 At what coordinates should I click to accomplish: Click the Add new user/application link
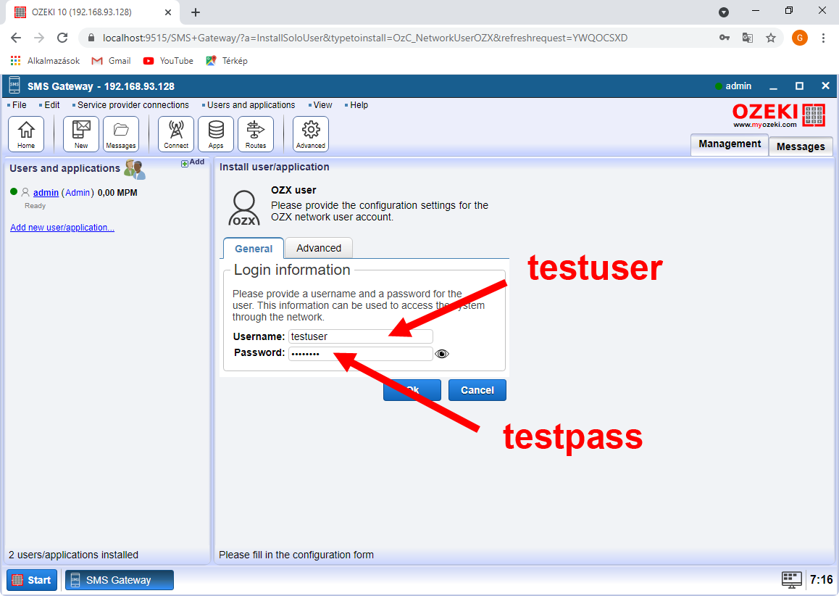coord(62,228)
